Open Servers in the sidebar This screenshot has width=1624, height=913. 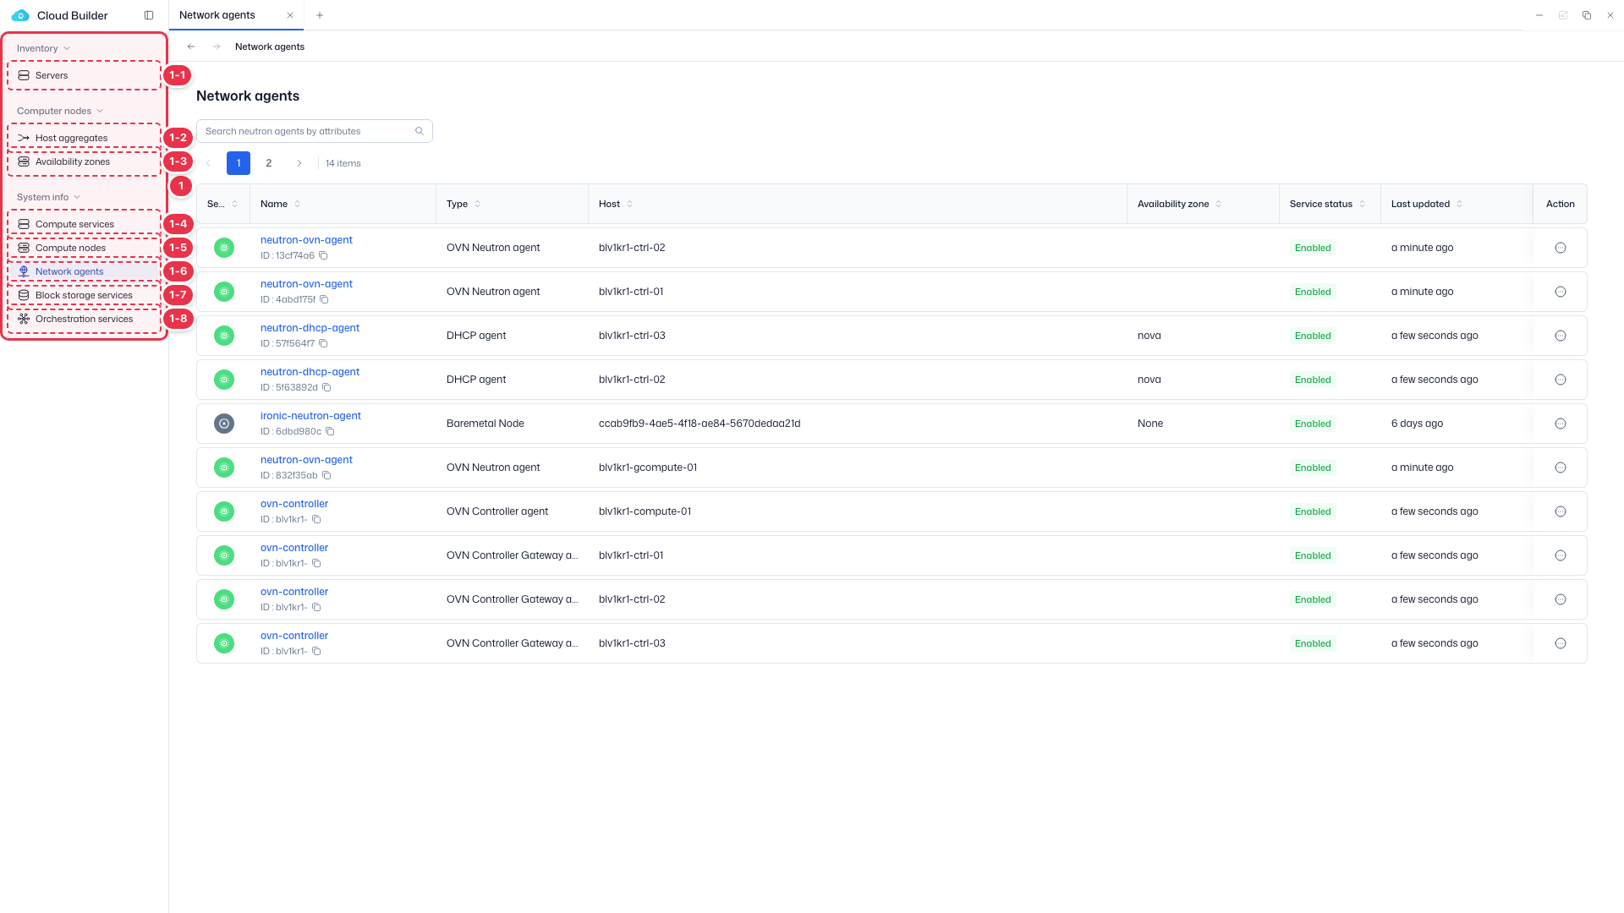click(84, 75)
